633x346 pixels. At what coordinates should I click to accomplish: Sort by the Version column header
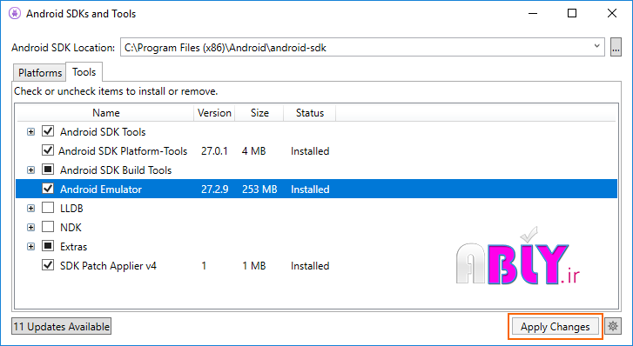214,113
